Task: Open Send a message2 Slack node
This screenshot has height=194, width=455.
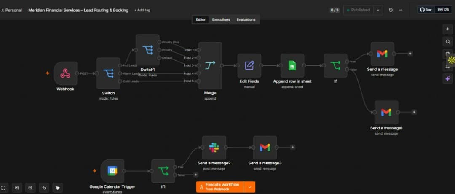Action: coord(214,148)
